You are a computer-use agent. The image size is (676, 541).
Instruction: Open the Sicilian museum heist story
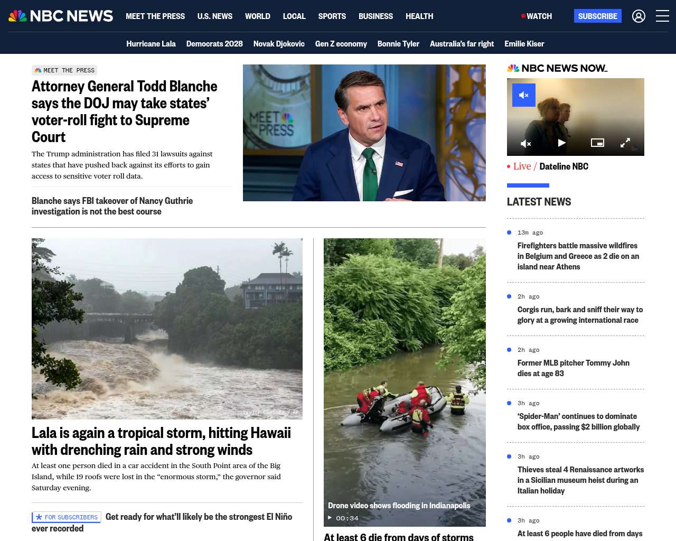(x=580, y=480)
